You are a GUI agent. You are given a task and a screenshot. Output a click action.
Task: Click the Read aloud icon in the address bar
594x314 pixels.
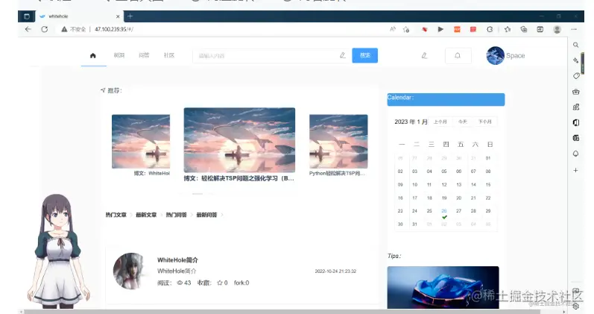(393, 29)
